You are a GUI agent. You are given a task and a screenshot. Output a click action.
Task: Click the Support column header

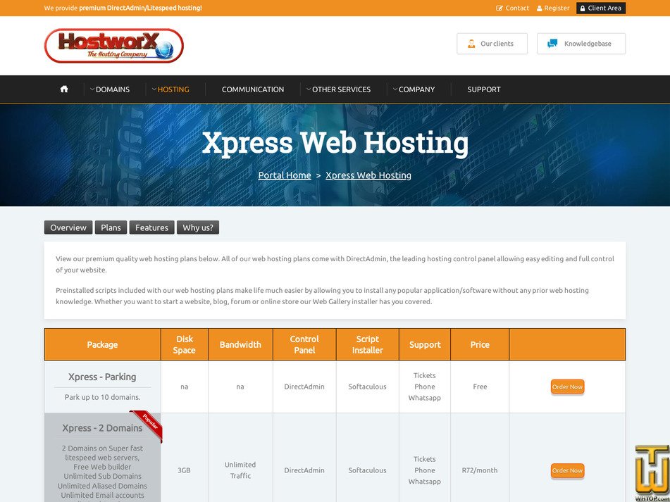click(425, 344)
